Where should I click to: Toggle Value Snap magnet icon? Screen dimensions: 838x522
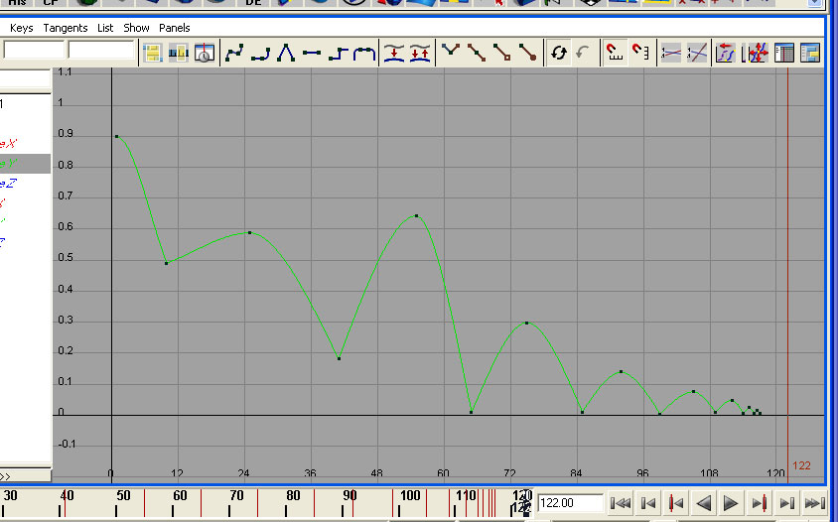[640, 53]
